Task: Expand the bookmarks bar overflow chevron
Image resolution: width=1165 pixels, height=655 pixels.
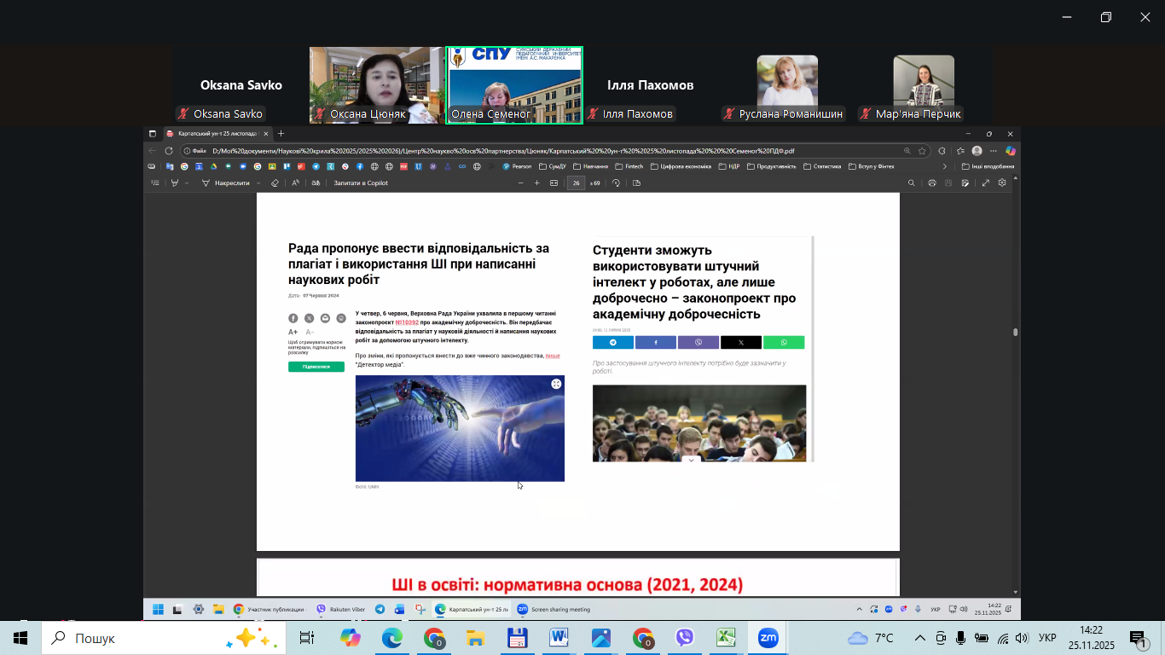Action: [x=944, y=166]
